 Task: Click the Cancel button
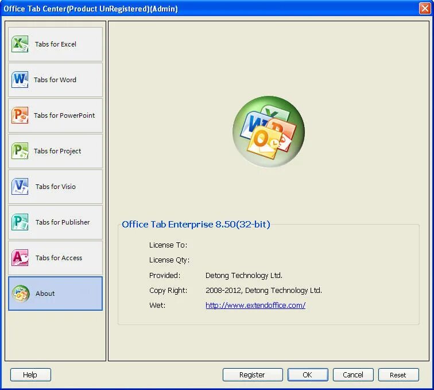pyautogui.click(x=353, y=374)
